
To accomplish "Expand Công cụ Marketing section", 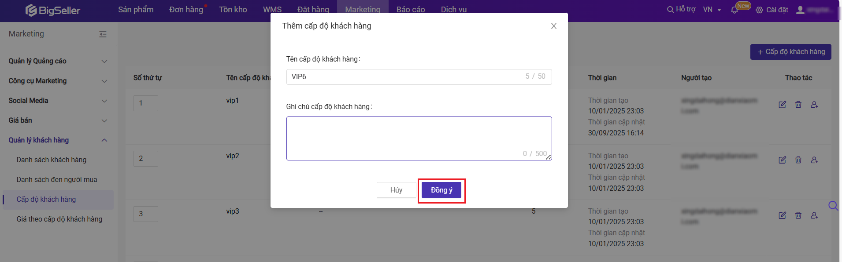I will click(58, 81).
